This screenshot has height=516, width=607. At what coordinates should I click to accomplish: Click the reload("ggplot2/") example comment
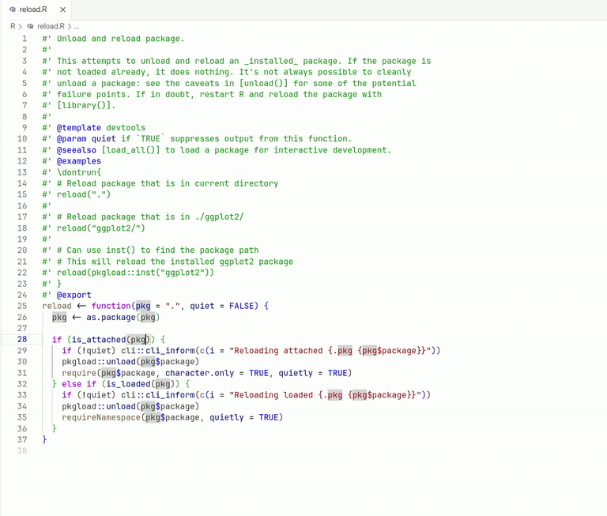(101, 228)
